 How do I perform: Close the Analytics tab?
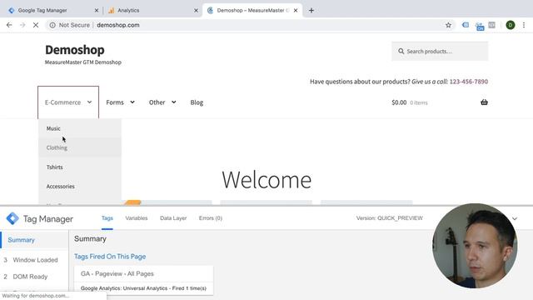coord(196,10)
